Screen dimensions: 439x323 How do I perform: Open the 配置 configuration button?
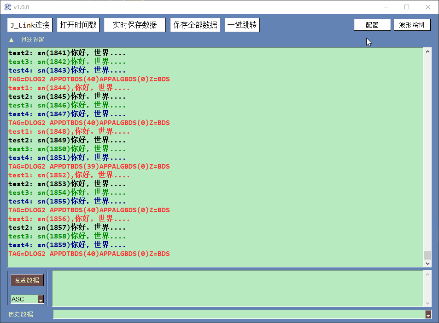click(x=372, y=25)
